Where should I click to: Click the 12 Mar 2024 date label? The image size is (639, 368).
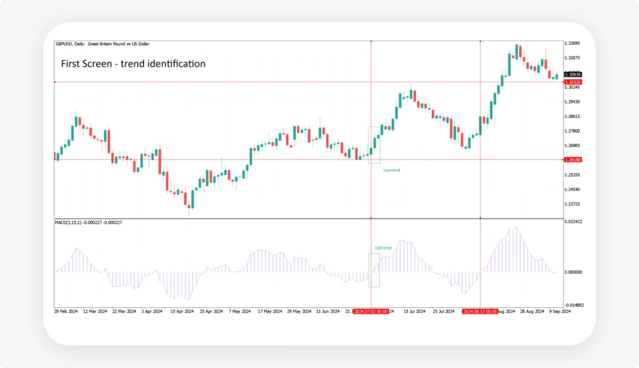tap(95, 311)
